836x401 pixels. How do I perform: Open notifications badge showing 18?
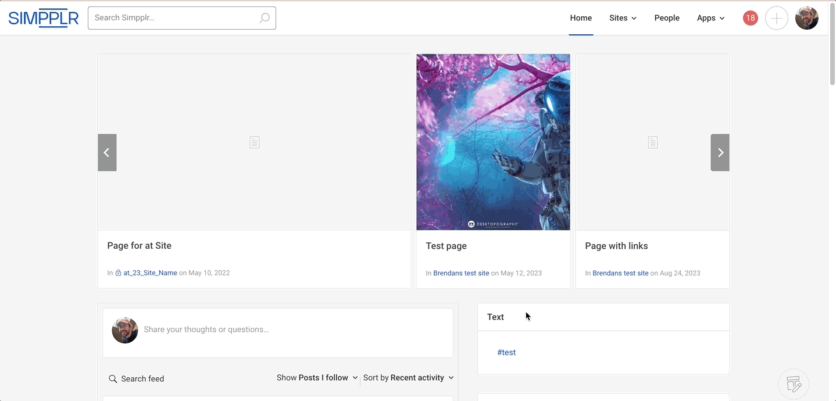click(x=750, y=18)
